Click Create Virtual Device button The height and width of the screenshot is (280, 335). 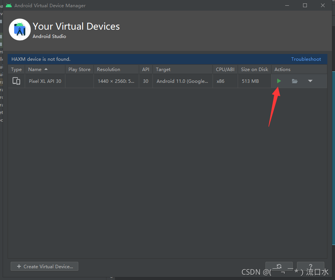pyautogui.click(x=44, y=266)
